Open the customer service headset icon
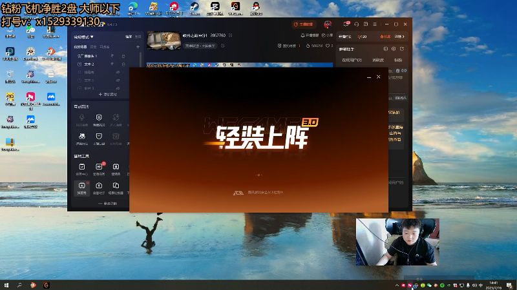Image resolution: width=517 pixels, height=290 pixels. pos(357,24)
